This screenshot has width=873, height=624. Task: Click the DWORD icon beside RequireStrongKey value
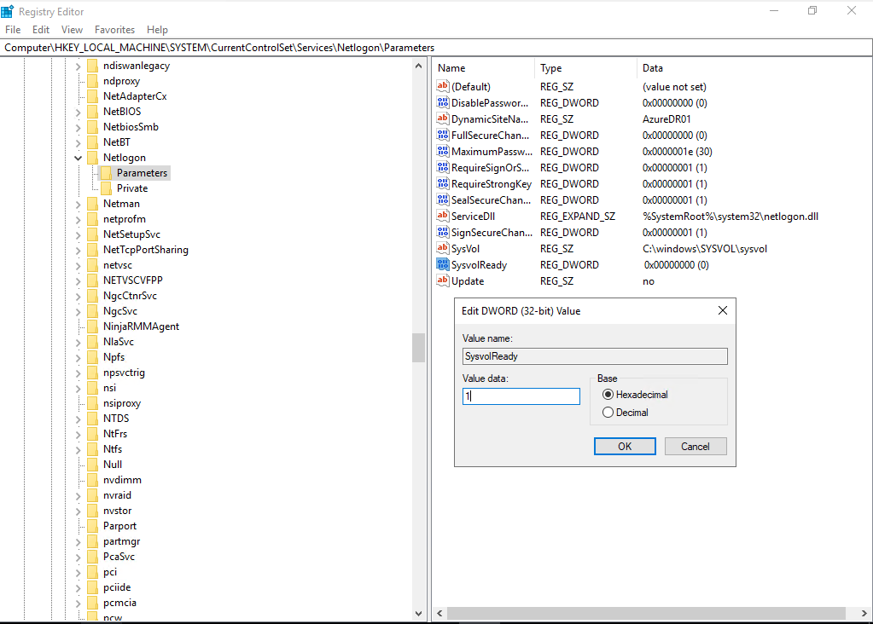443,183
